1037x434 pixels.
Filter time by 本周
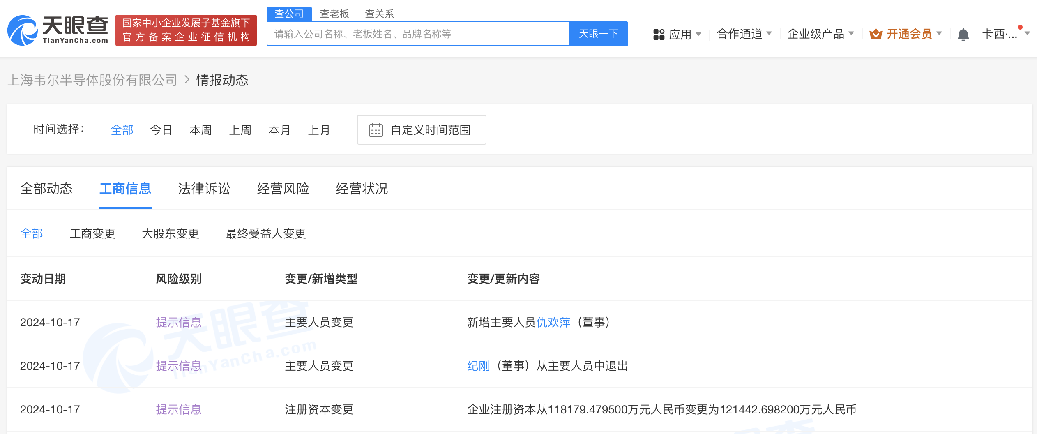[x=200, y=130]
